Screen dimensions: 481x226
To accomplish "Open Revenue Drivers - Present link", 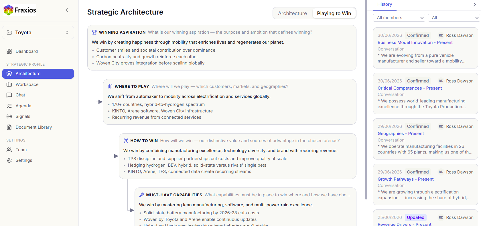I will point(404,224).
